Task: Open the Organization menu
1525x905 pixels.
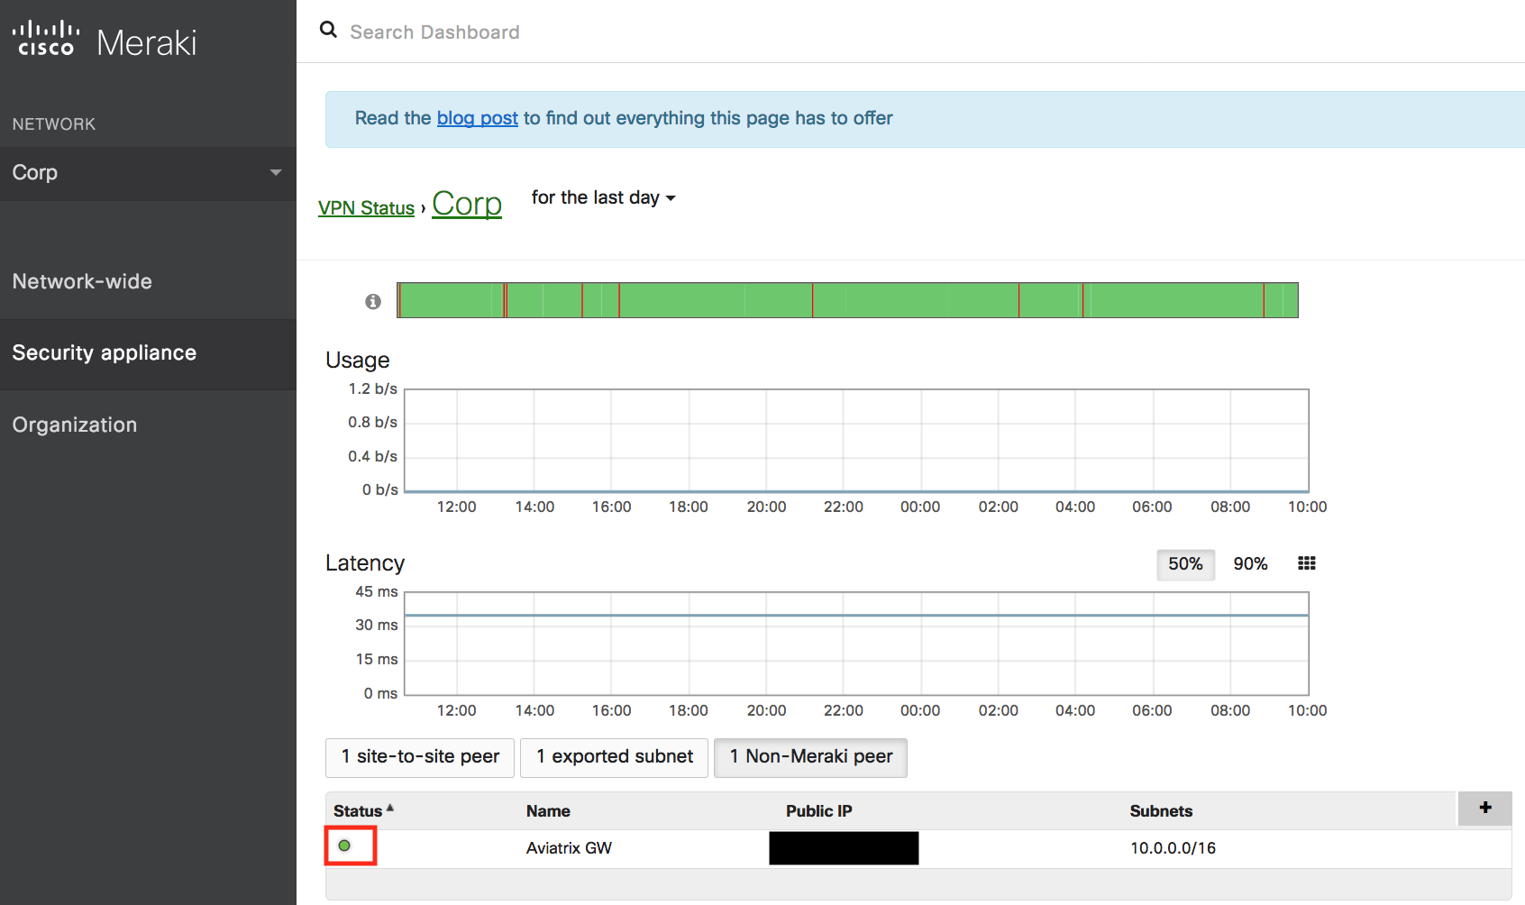Action: (x=75, y=425)
